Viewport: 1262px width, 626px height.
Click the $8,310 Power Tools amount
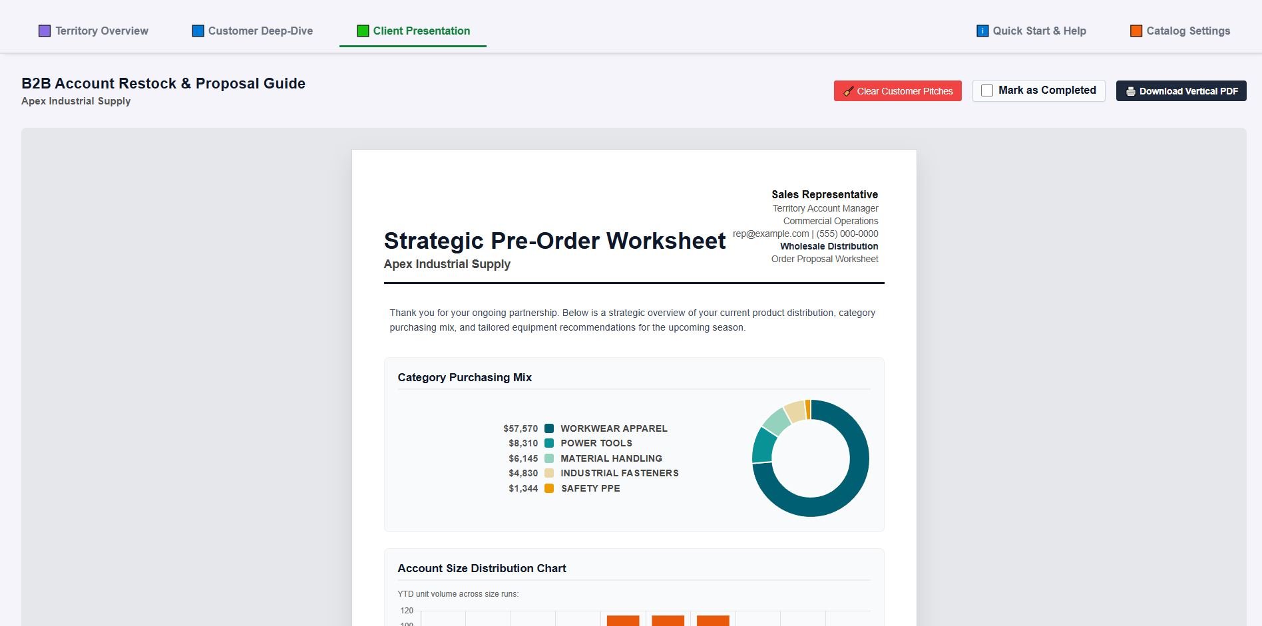tap(523, 443)
